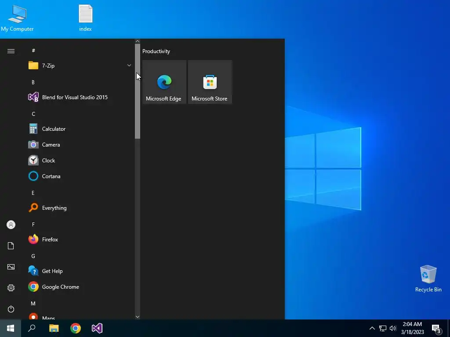Screen dimensions: 450x337
Task: Click the M letter header
Action: [33, 303]
